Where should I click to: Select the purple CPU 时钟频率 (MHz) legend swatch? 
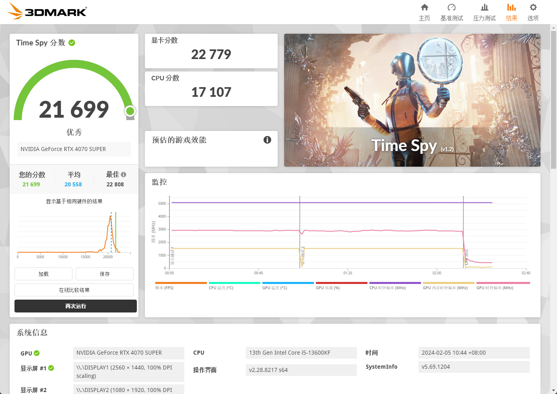(x=395, y=283)
